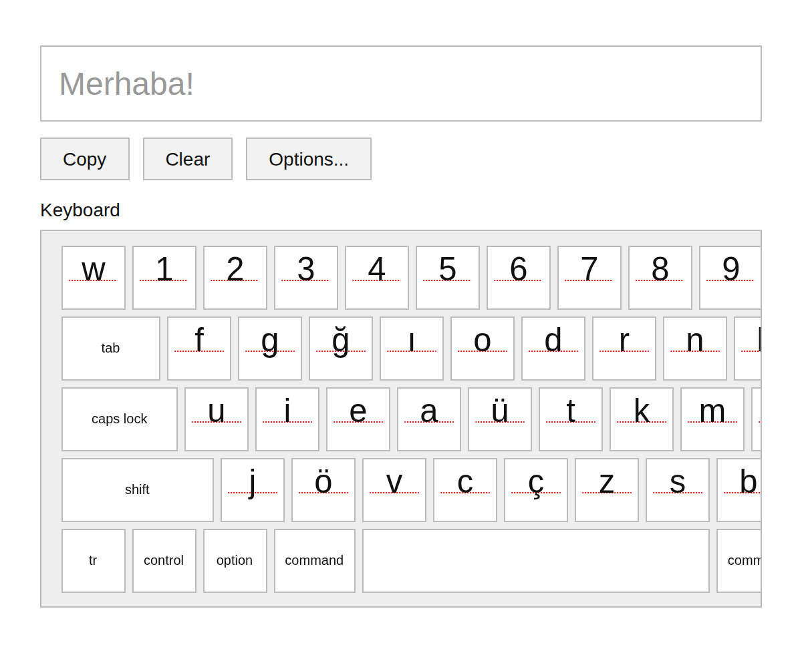
Task: Tap the ö key
Action: pos(323,490)
